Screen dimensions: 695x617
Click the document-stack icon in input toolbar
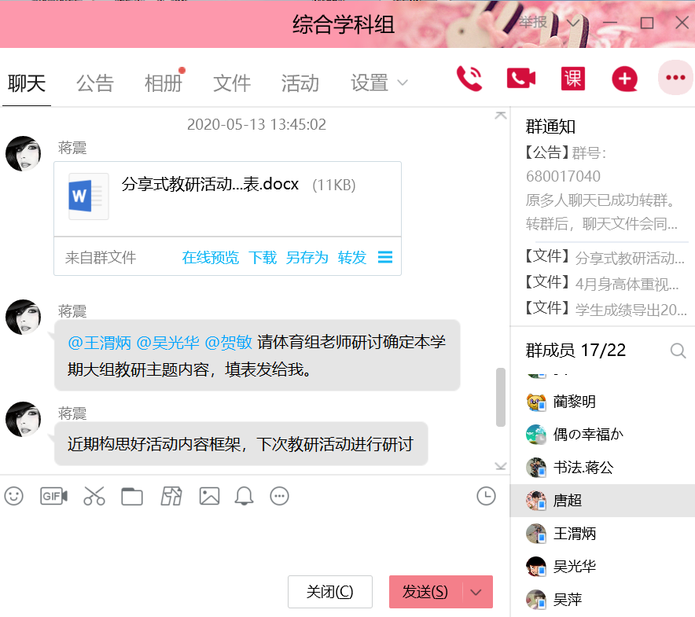pyautogui.click(x=171, y=496)
